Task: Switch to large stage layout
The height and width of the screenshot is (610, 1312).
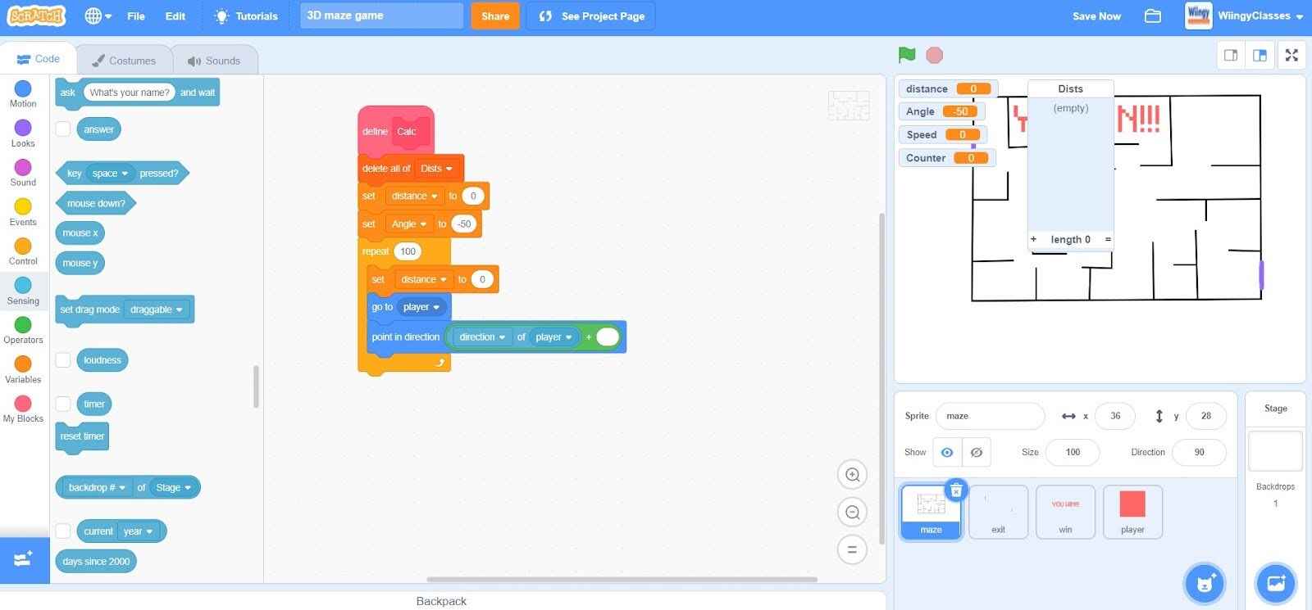Action: click(1260, 55)
